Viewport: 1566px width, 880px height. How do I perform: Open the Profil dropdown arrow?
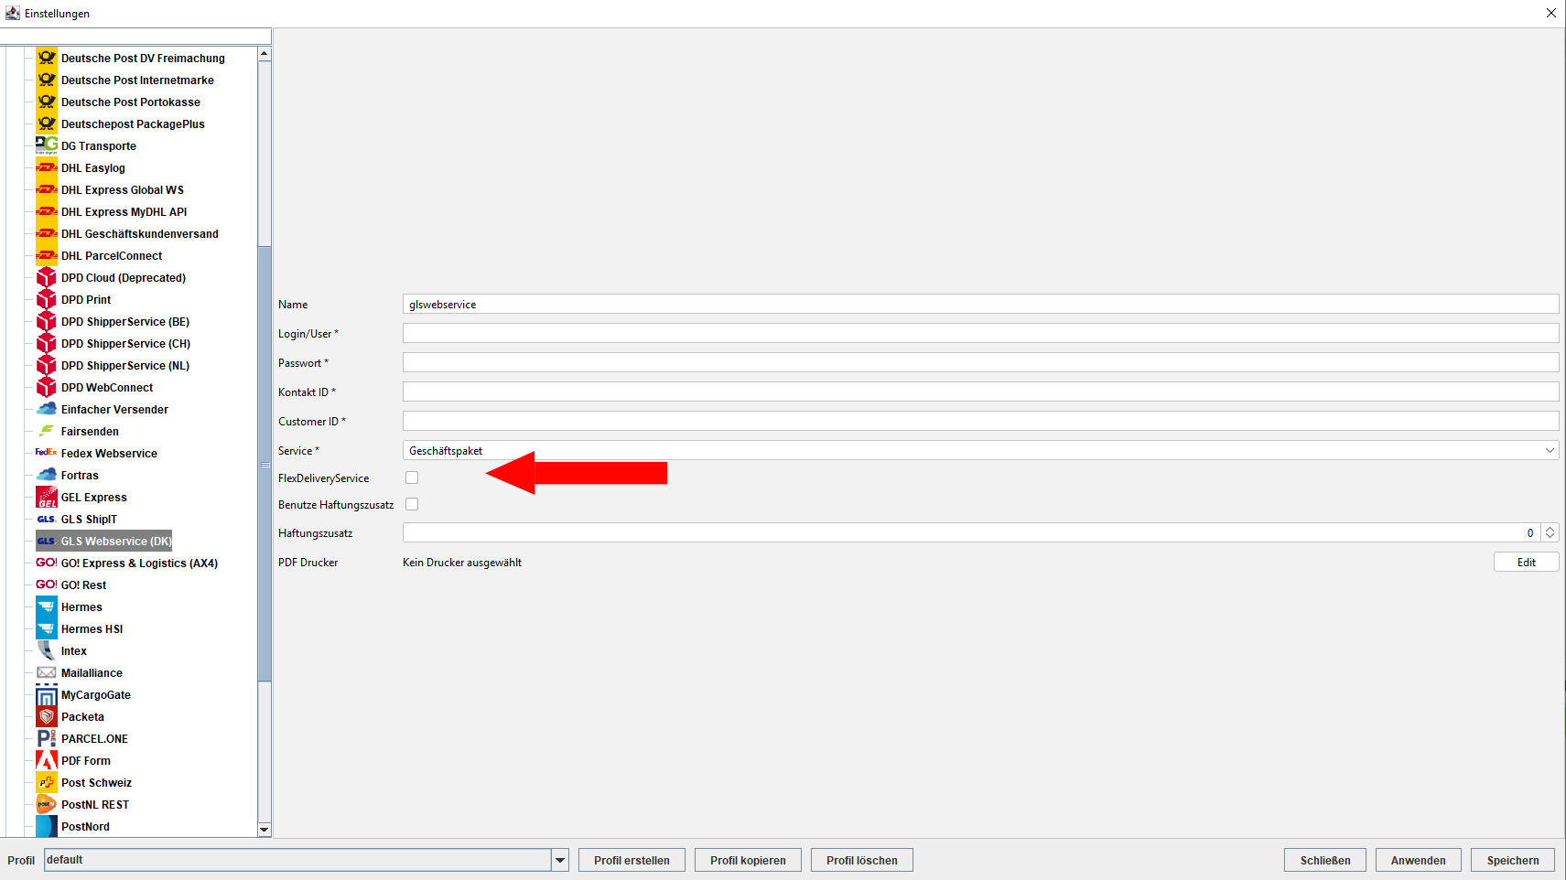tap(560, 860)
